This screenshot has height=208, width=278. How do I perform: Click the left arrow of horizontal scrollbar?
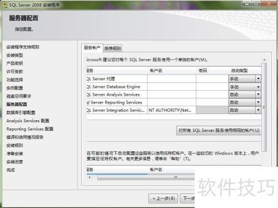pyautogui.click(x=90, y=177)
